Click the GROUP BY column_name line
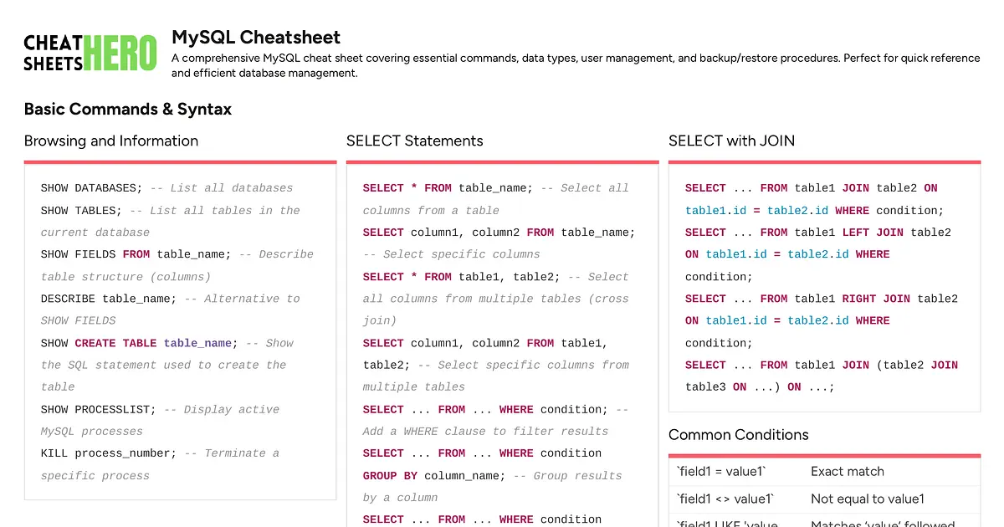The image size is (1004, 527). click(x=433, y=476)
